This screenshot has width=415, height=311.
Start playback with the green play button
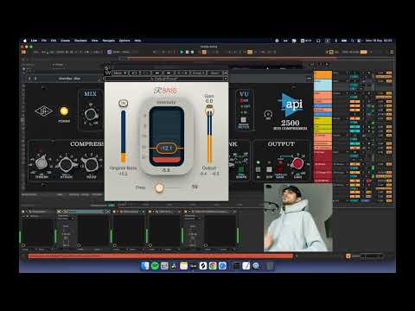[x=182, y=52]
